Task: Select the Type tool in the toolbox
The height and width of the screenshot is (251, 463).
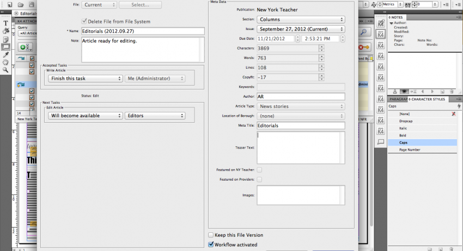Action: coord(5,23)
